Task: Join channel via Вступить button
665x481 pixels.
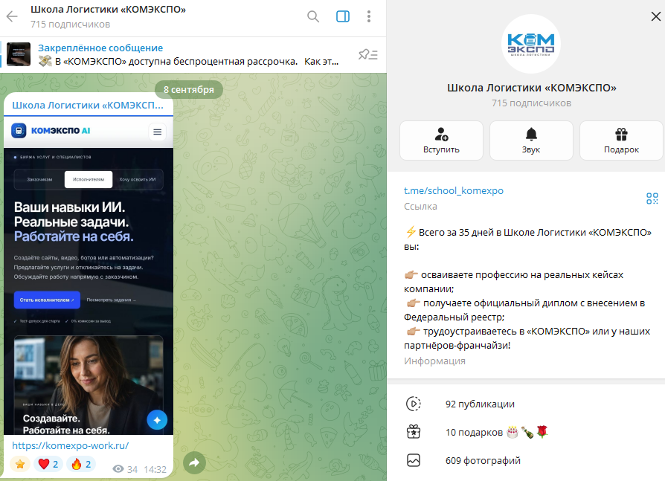Action: [x=441, y=141]
